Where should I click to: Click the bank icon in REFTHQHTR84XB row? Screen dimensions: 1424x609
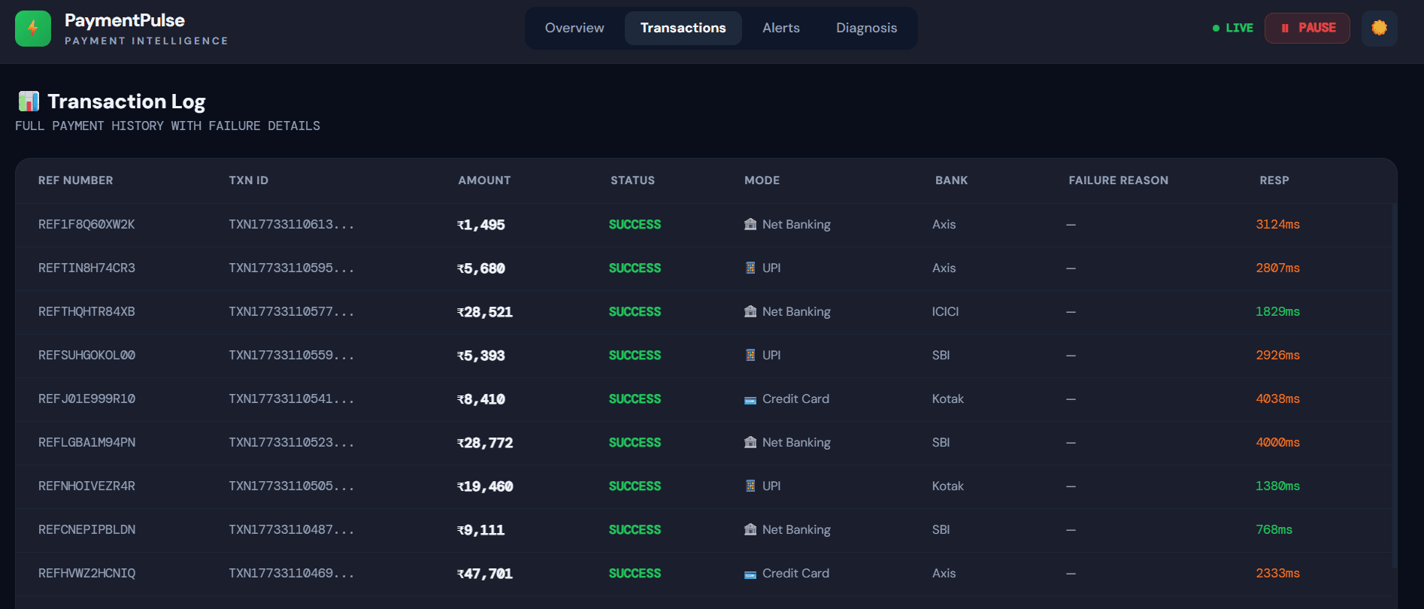click(x=750, y=311)
